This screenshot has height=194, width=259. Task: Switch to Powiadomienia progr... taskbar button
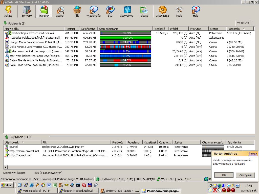click(x=161, y=191)
